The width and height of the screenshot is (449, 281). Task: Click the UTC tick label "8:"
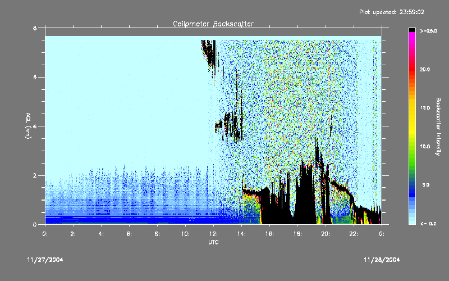point(157,234)
